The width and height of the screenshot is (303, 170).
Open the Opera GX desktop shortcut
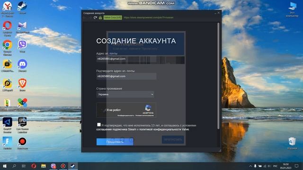[8, 28]
